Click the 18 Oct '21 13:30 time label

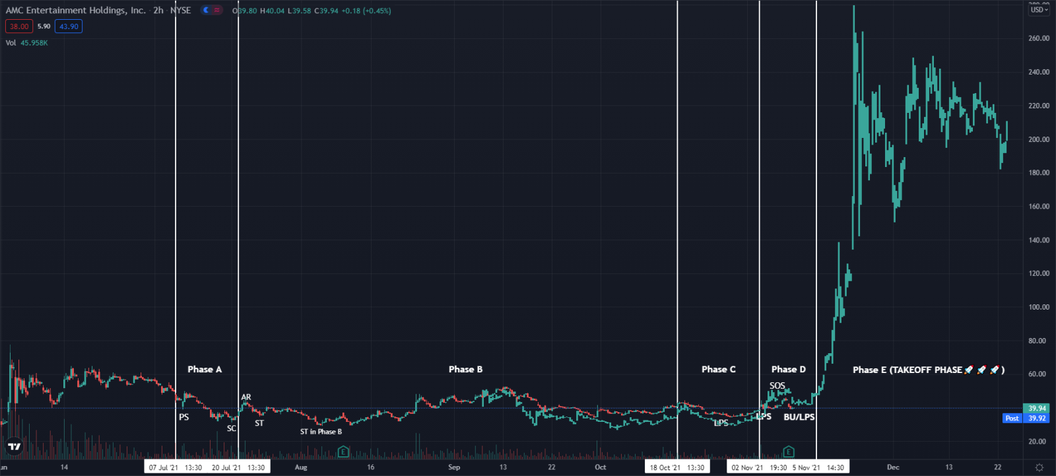[677, 467]
